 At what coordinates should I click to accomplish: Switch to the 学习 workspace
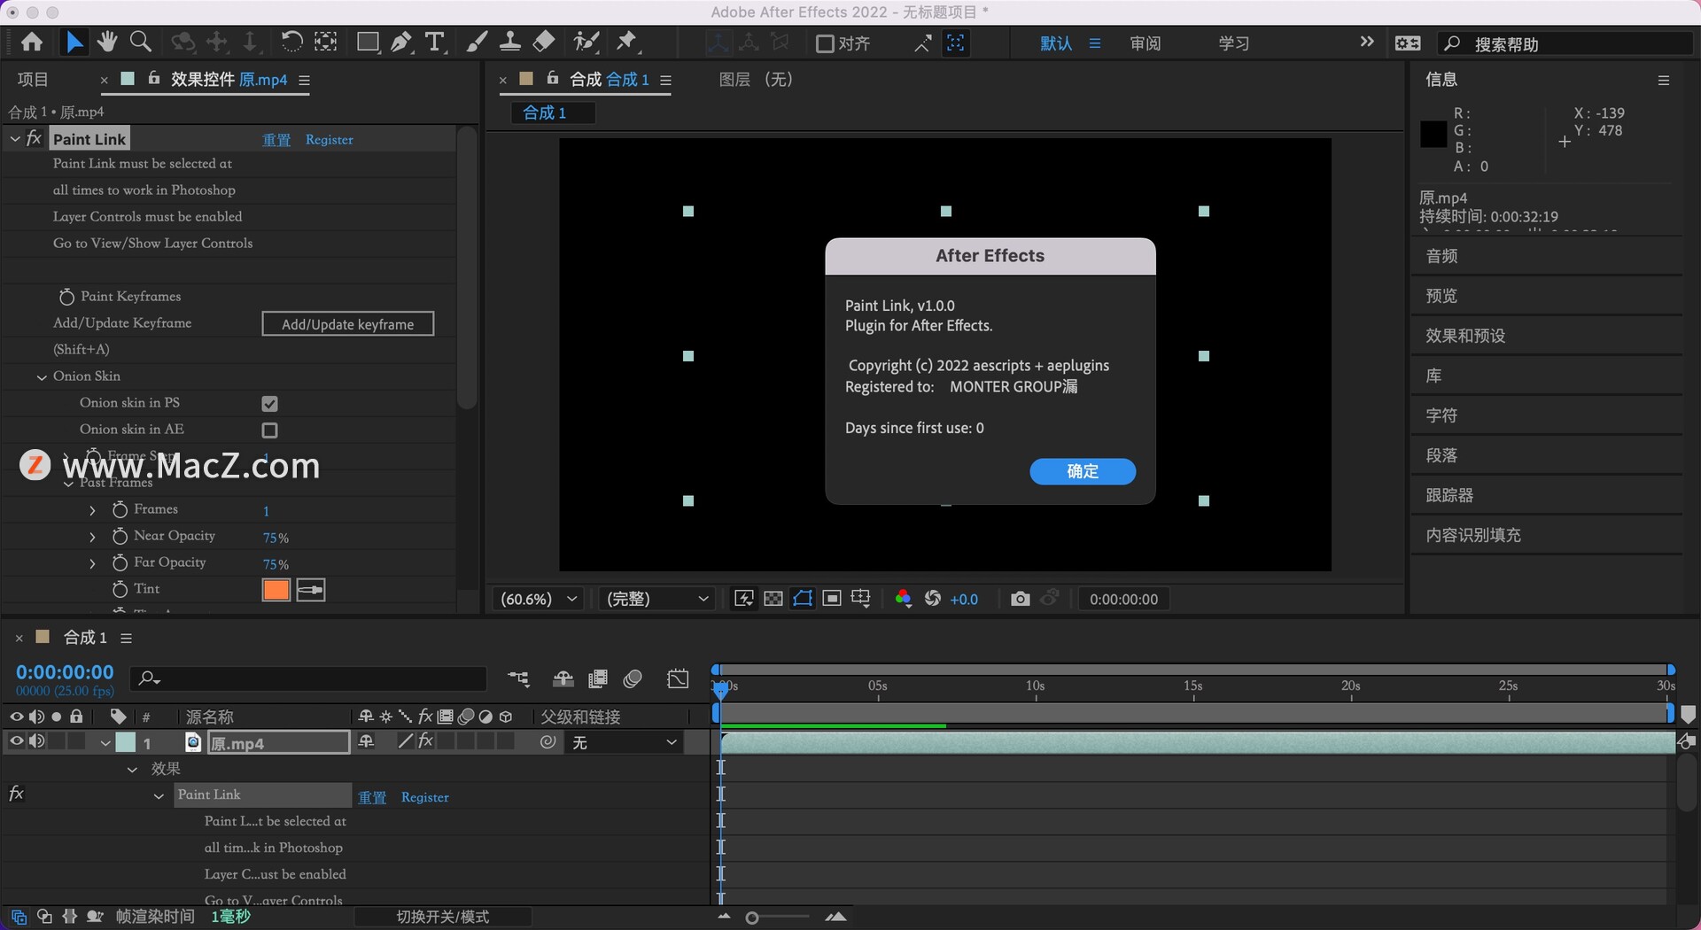pyautogui.click(x=1234, y=43)
